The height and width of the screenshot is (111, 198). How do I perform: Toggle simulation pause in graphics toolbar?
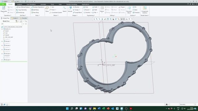coord(129,19)
